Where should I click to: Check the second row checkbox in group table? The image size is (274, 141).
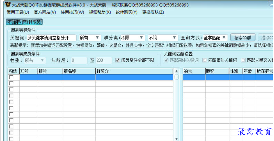[x=11, y=83]
